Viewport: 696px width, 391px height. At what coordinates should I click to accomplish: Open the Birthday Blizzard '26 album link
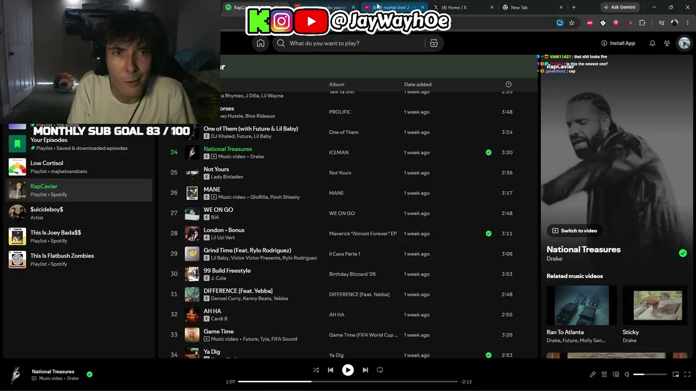(352, 274)
